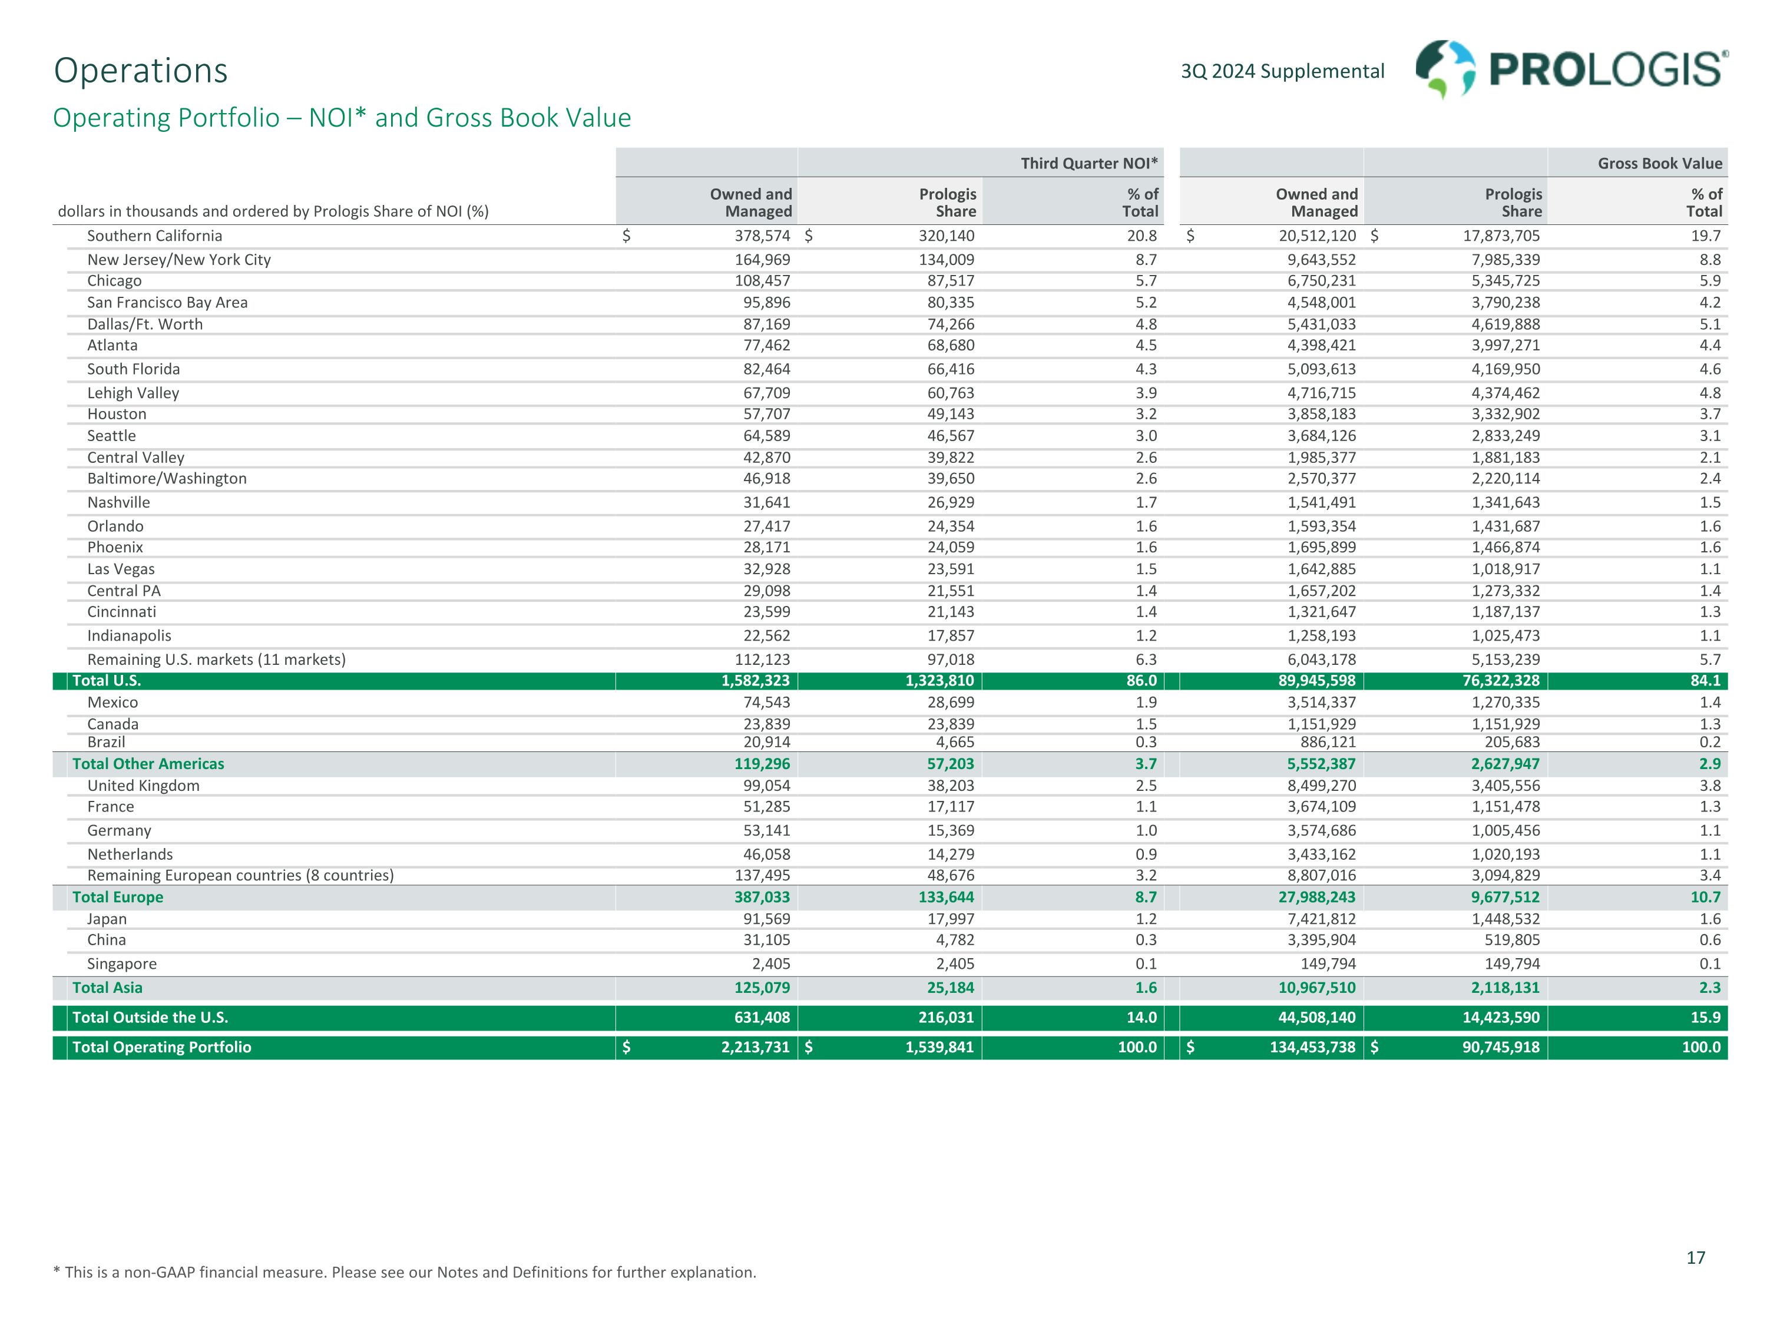Click the non-GAAP footnote text

[x=404, y=1272]
